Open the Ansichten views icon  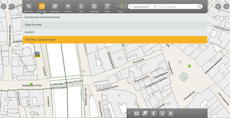(x=55, y=6)
